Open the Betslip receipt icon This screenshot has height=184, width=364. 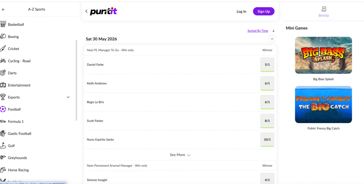[x=324, y=9]
